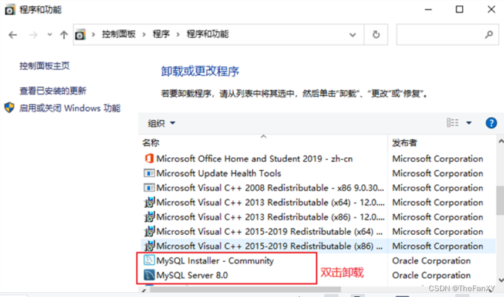Screen dimensions: 504x297
Task: Sort by 发布者 column header
Action: coord(404,143)
